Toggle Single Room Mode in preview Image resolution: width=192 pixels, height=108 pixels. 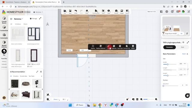(x=171, y=34)
